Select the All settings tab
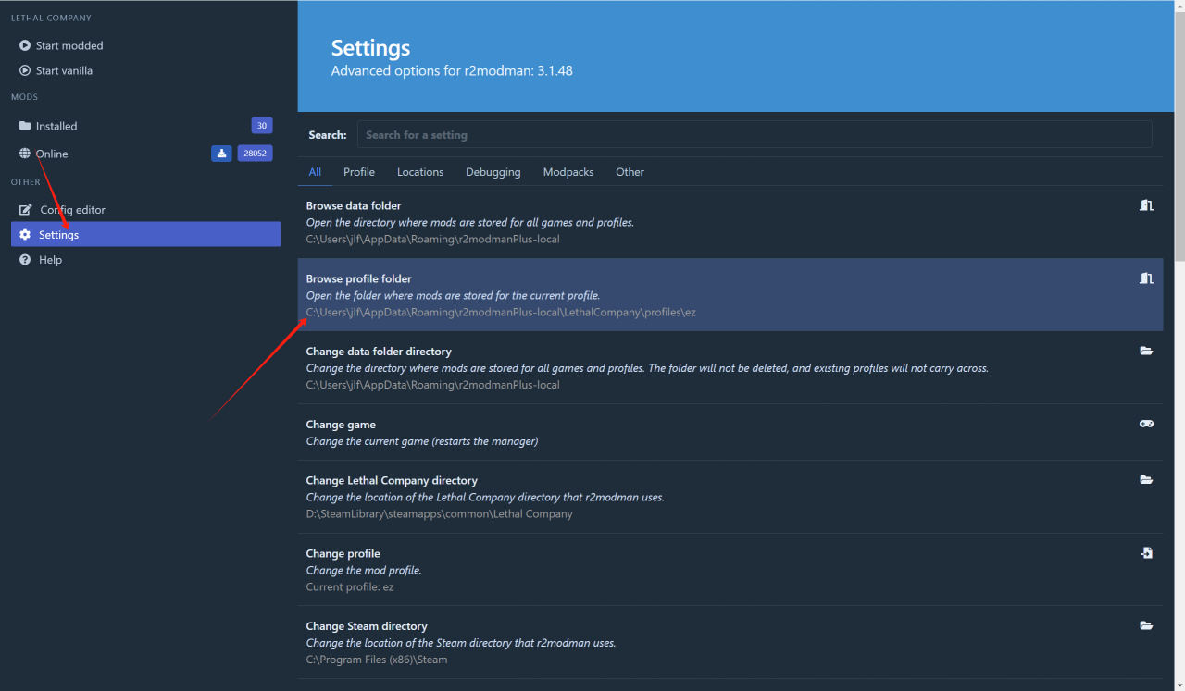Viewport: 1185px width, 691px height. 315,172
